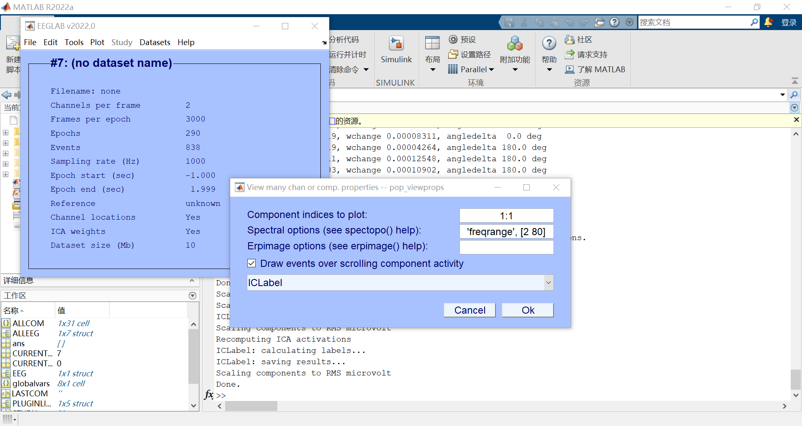
Task: Click the 附加功能 add-ons cubes icon
Action: [x=515, y=43]
